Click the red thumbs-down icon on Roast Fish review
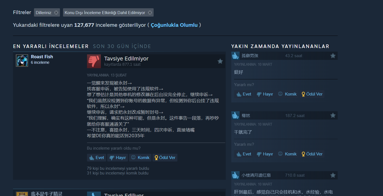 94,61
